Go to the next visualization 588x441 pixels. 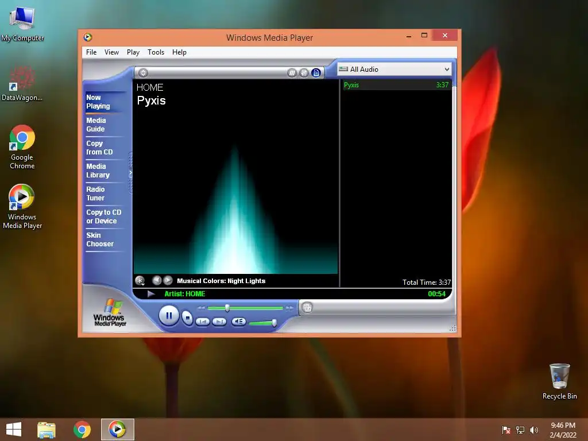(168, 280)
